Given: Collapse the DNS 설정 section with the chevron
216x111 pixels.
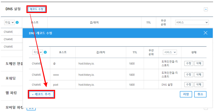Looking at the screenshot, I should tap(206, 9).
